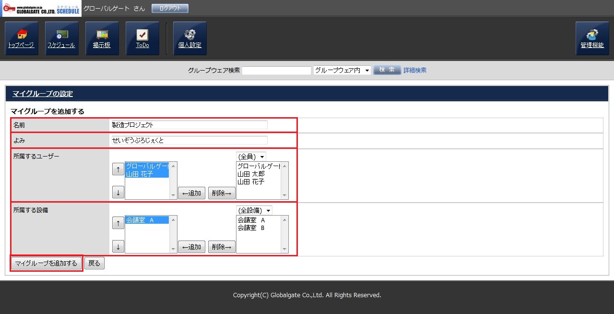Open the ToDo checklist icon
Image resolution: width=614 pixels, height=314 pixels.
click(142, 38)
